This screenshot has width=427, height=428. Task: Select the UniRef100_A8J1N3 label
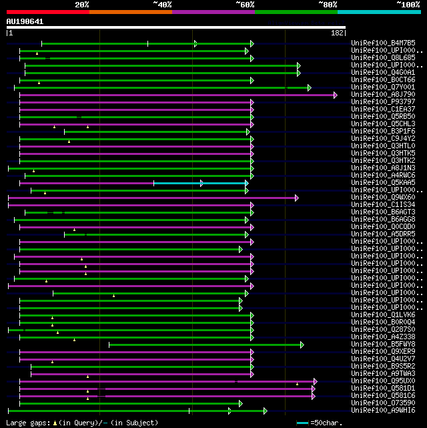point(383,168)
